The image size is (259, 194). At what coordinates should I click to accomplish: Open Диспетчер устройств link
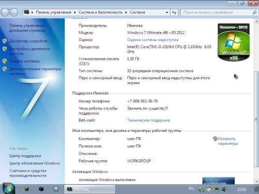[28, 41]
